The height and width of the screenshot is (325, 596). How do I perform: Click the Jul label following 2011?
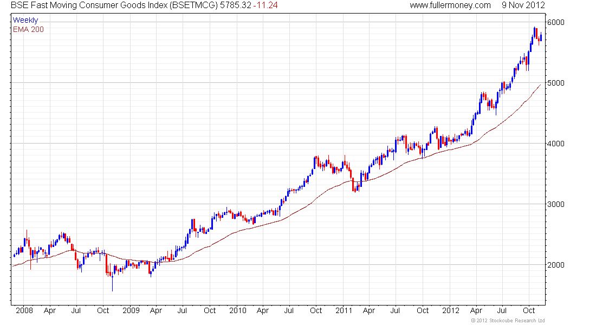pos(396,310)
